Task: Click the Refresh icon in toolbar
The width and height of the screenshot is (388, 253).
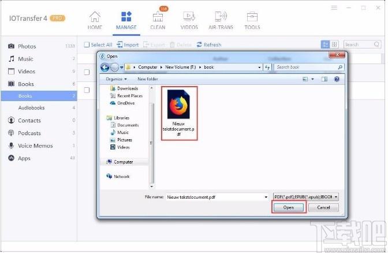Action: pyautogui.click(x=199, y=45)
